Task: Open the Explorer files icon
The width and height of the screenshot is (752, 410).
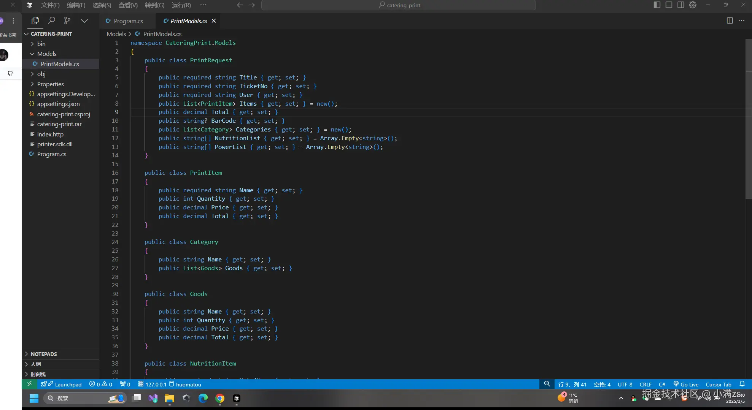Action: [x=35, y=21]
